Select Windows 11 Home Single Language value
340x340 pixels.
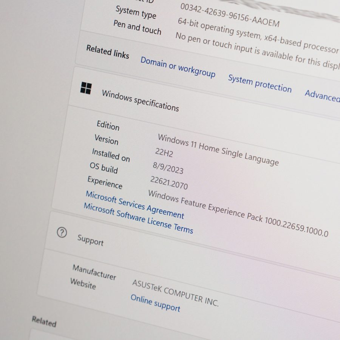pyautogui.click(x=218, y=150)
